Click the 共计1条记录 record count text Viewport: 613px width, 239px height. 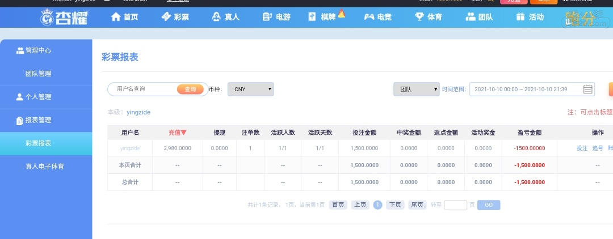(264, 205)
